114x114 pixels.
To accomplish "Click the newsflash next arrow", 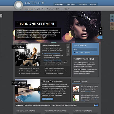I will pos(97,105).
